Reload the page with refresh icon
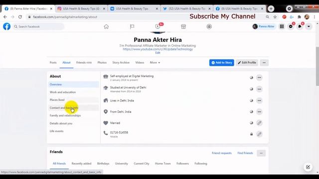The width and height of the screenshot is (319, 179). pos(20,17)
